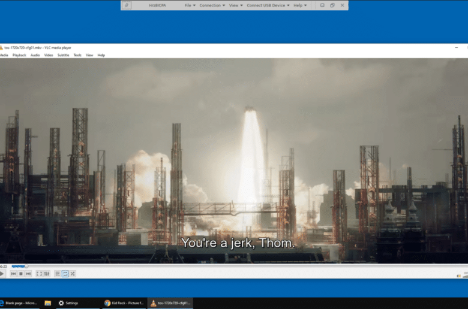Open the Subtitle menu
This screenshot has width=468, height=309.
tap(63, 55)
